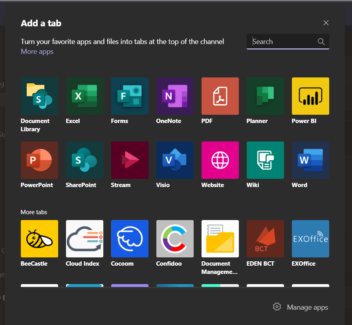Close the Add a tab dialog
The width and height of the screenshot is (352, 325).
pos(326,23)
